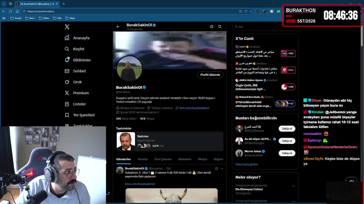The width and height of the screenshot is (364, 204).
Task: Go back with profile header arrow
Action: click(x=118, y=27)
